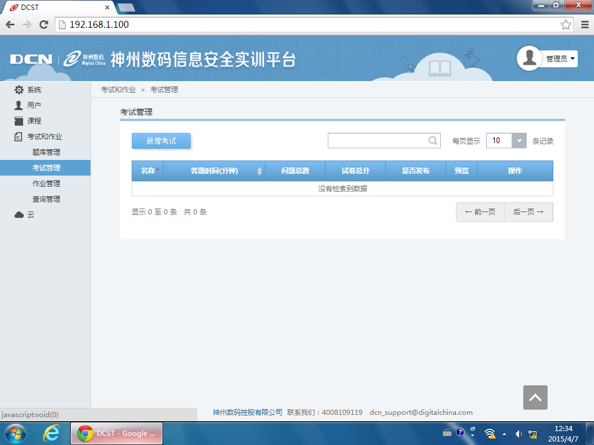Click the dcn_support@digitalchina.com footer email
Image resolution: width=594 pixels, height=445 pixels.
tap(421, 413)
